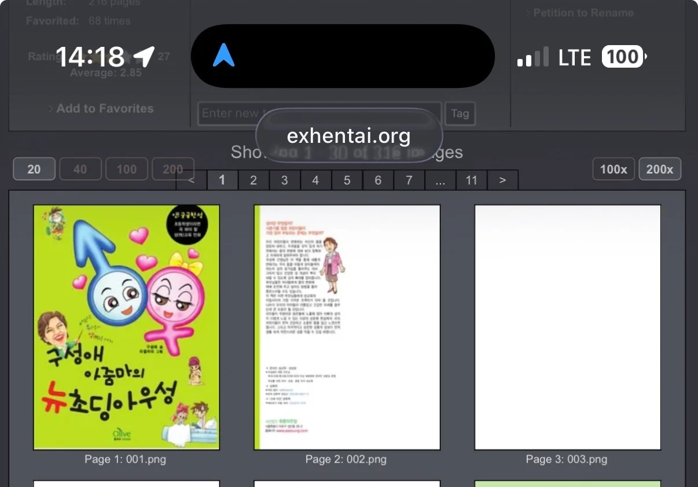
Task: Show 20 rows of thumbnails
Action: [34, 169]
